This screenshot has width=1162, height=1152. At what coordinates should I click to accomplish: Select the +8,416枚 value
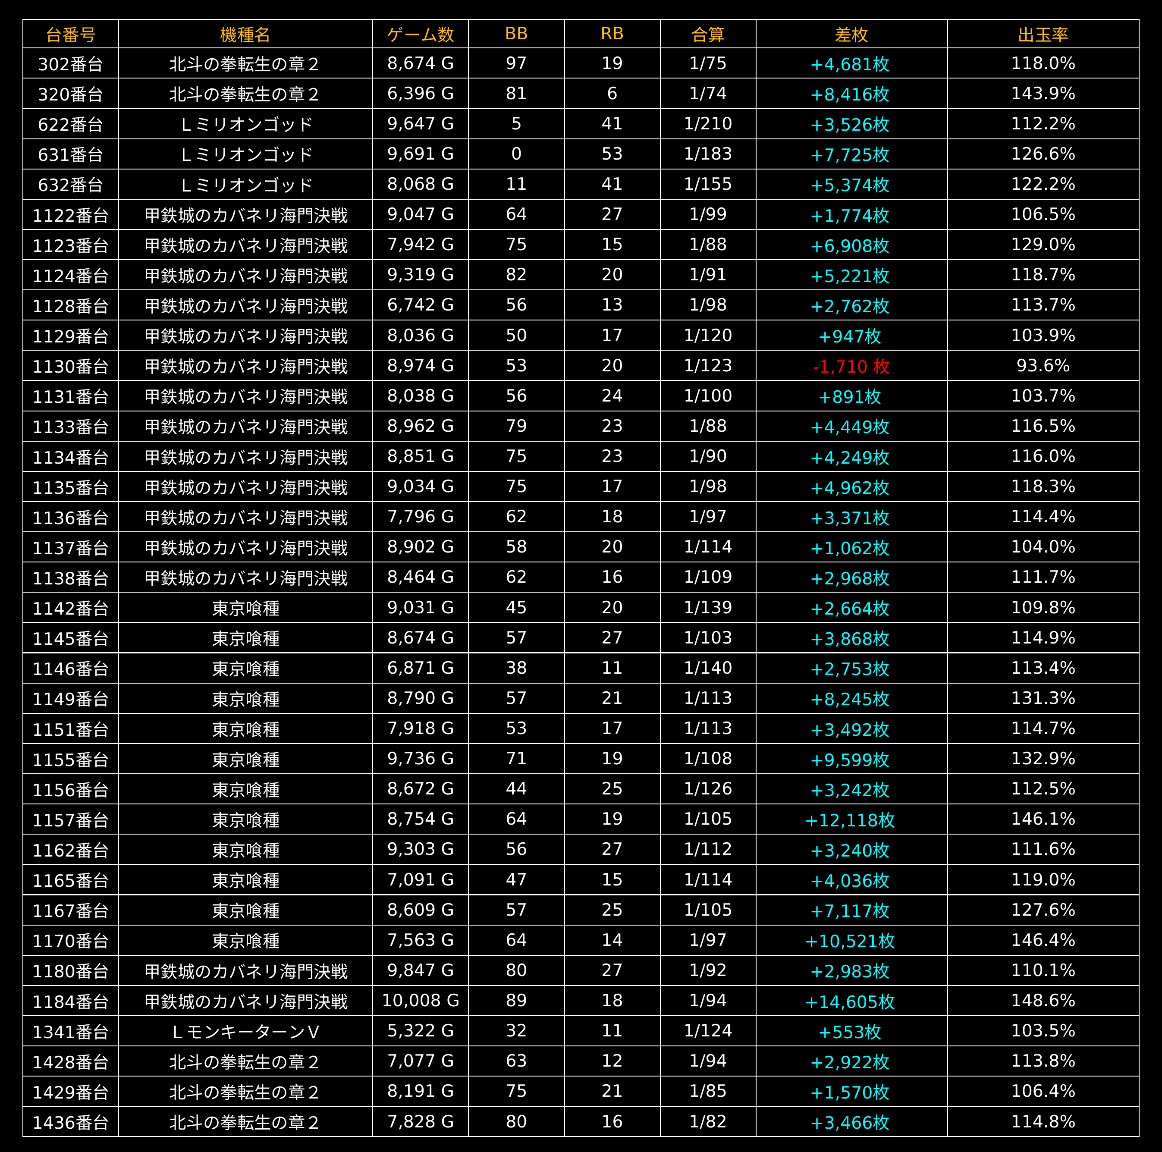pos(850,94)
